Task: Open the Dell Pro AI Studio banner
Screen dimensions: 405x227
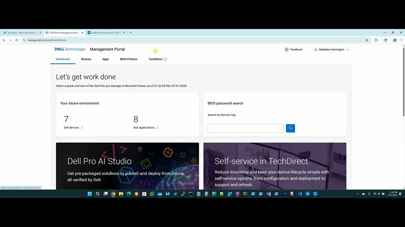Action: click(128, 166)
